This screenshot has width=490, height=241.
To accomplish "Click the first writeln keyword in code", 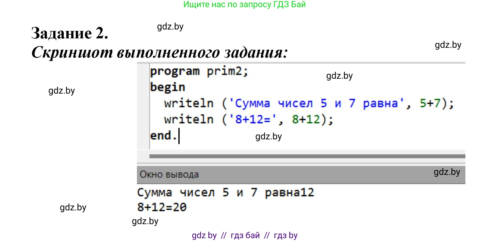I will click(189, 103).
